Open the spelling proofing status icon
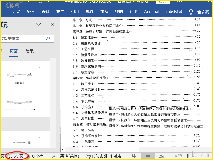 click(52, 156)
